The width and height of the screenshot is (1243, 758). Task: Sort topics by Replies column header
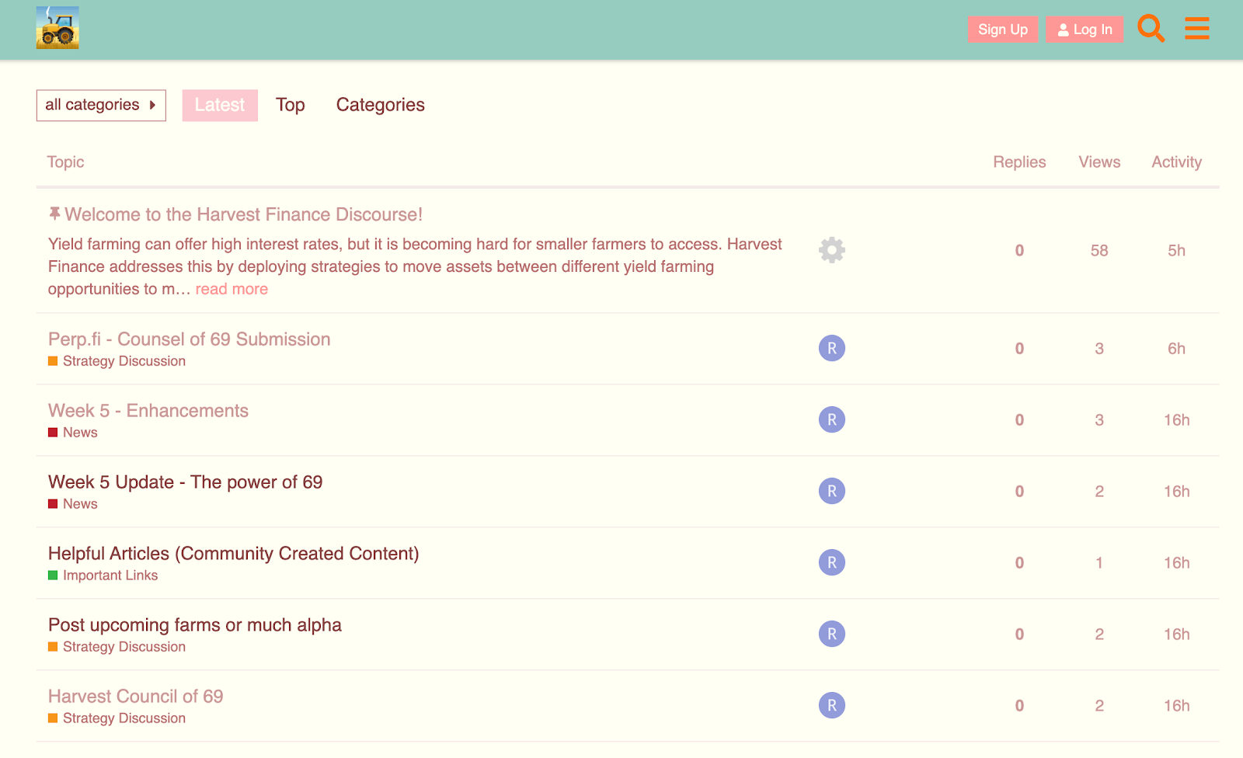pyautogui.click(x=1019, y=162)
